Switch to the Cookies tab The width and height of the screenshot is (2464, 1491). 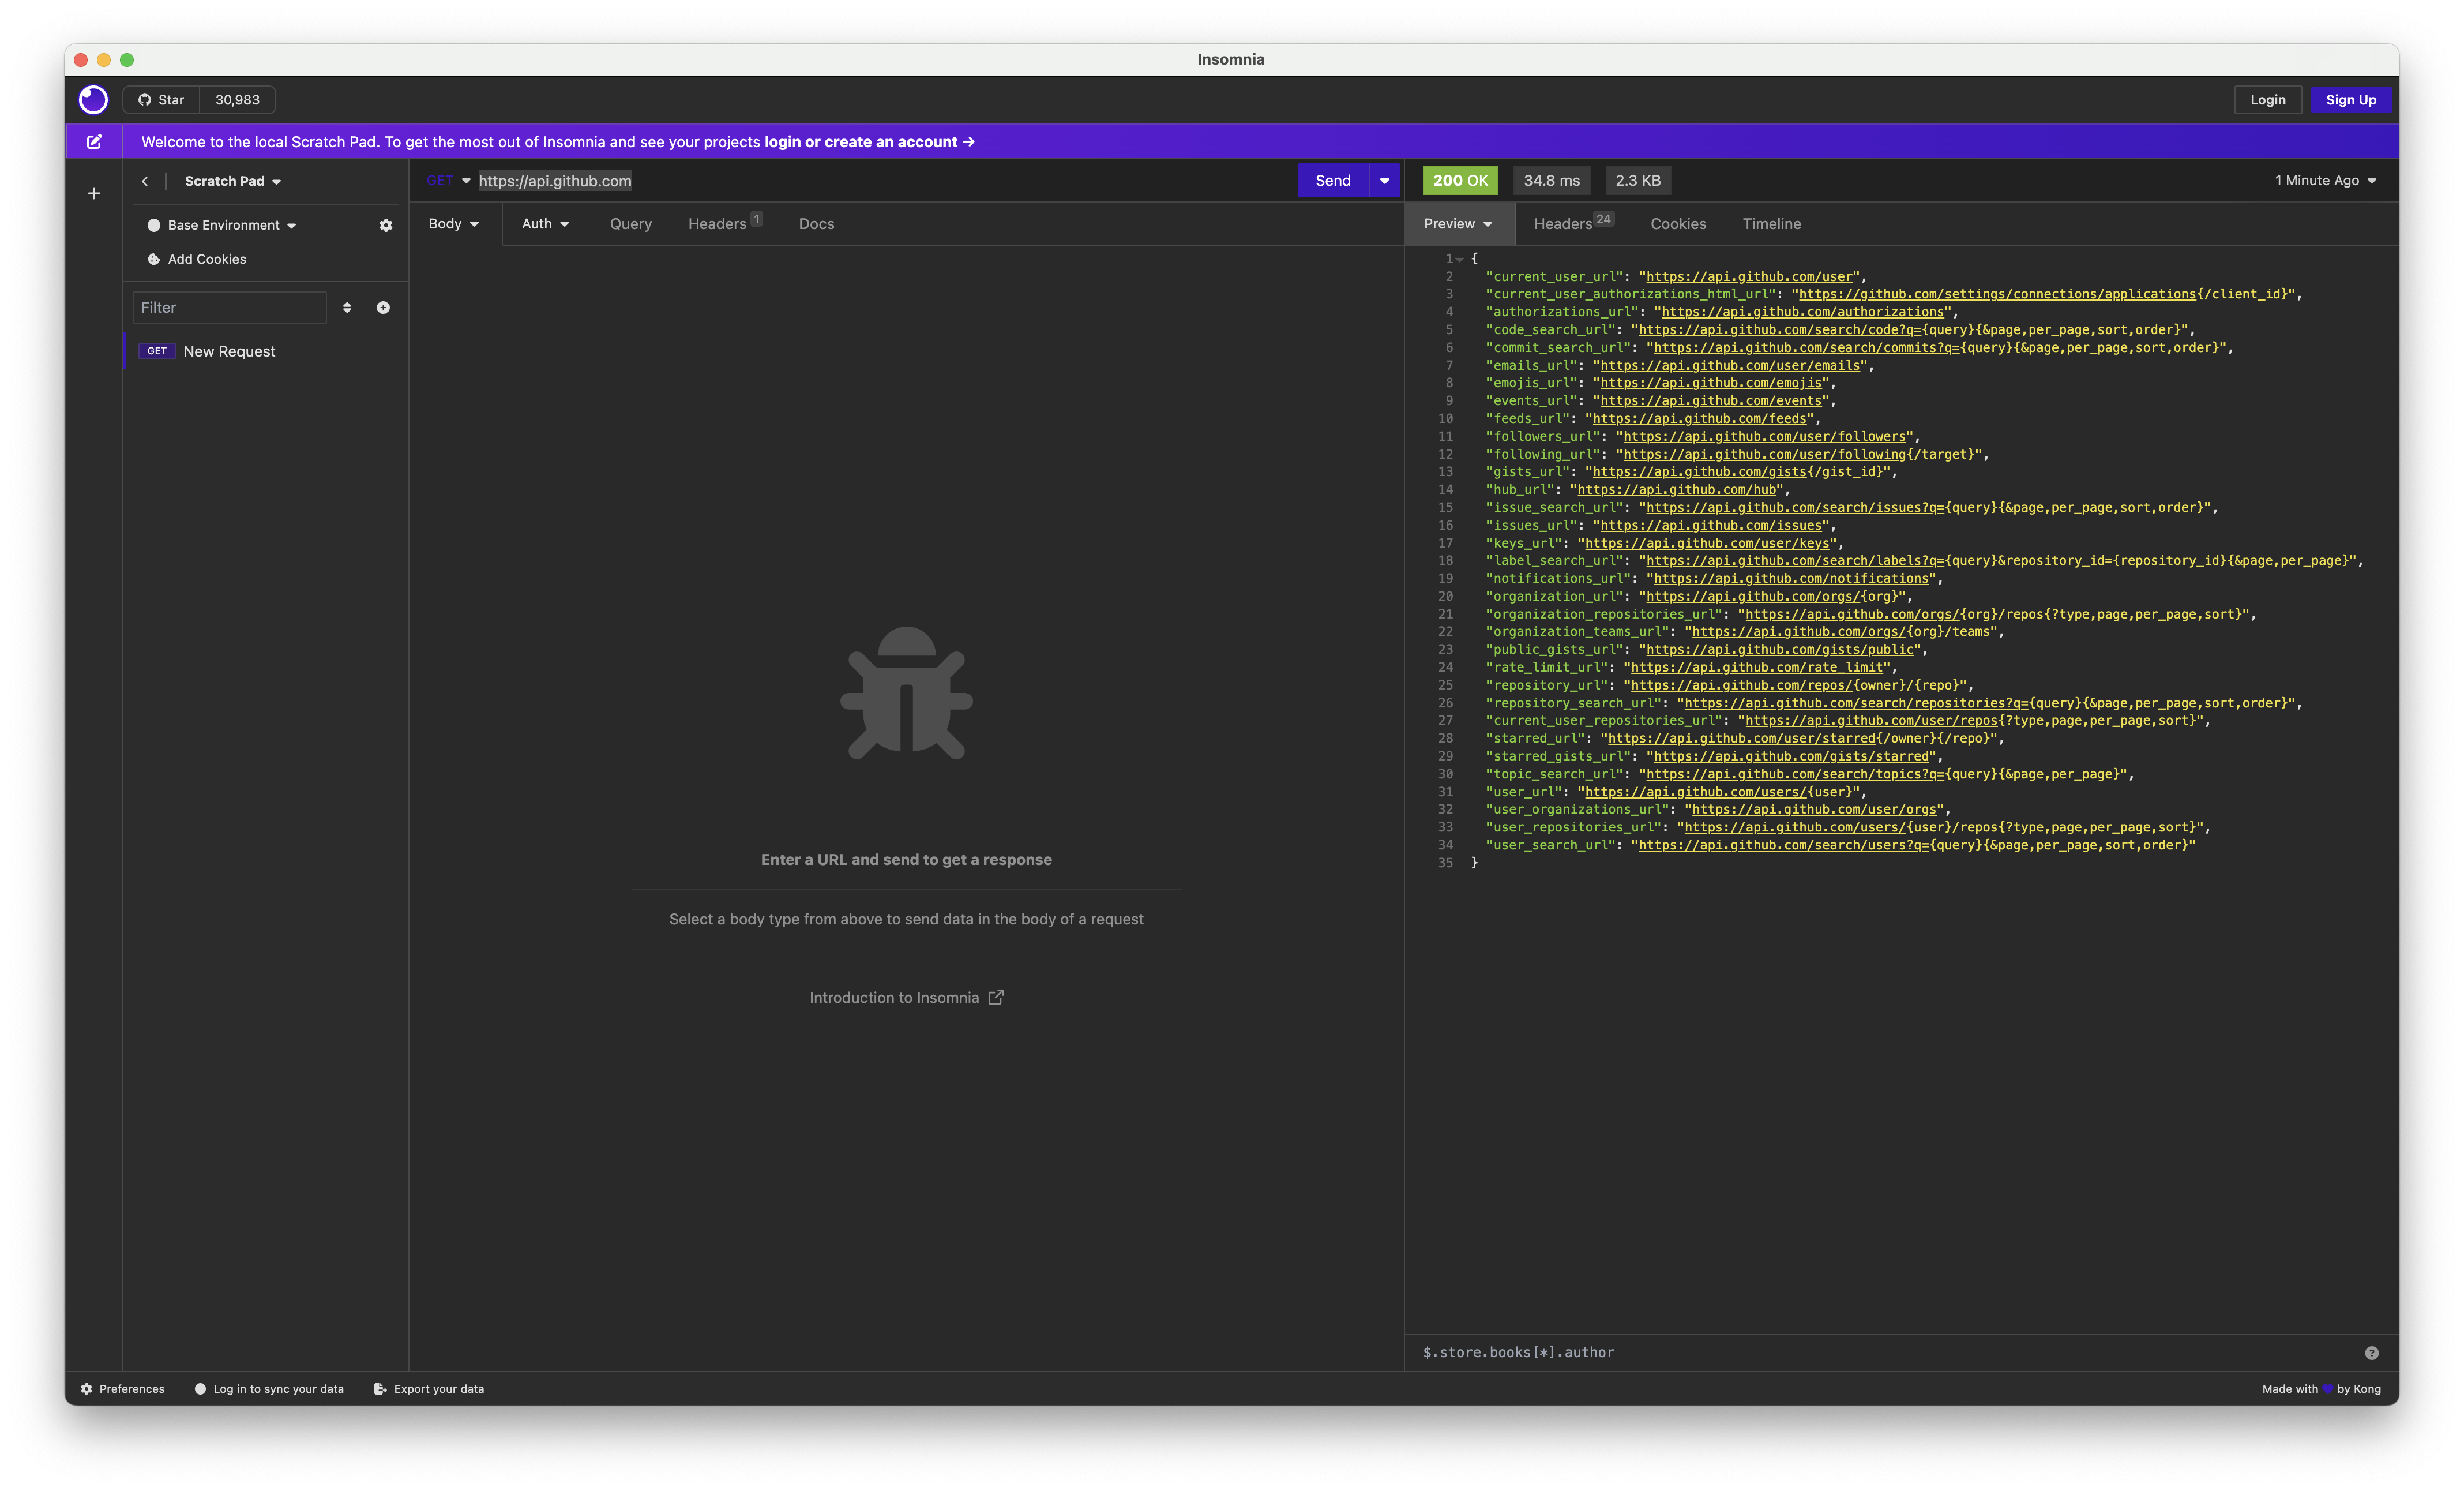pos(1678,224)
